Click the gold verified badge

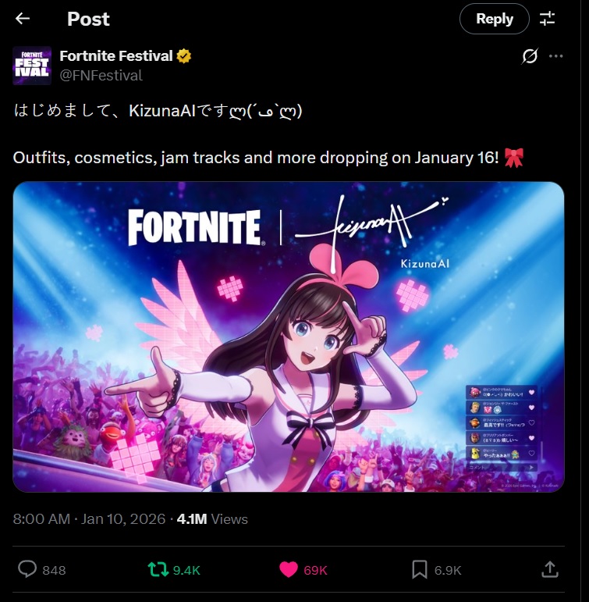[184, 56]
